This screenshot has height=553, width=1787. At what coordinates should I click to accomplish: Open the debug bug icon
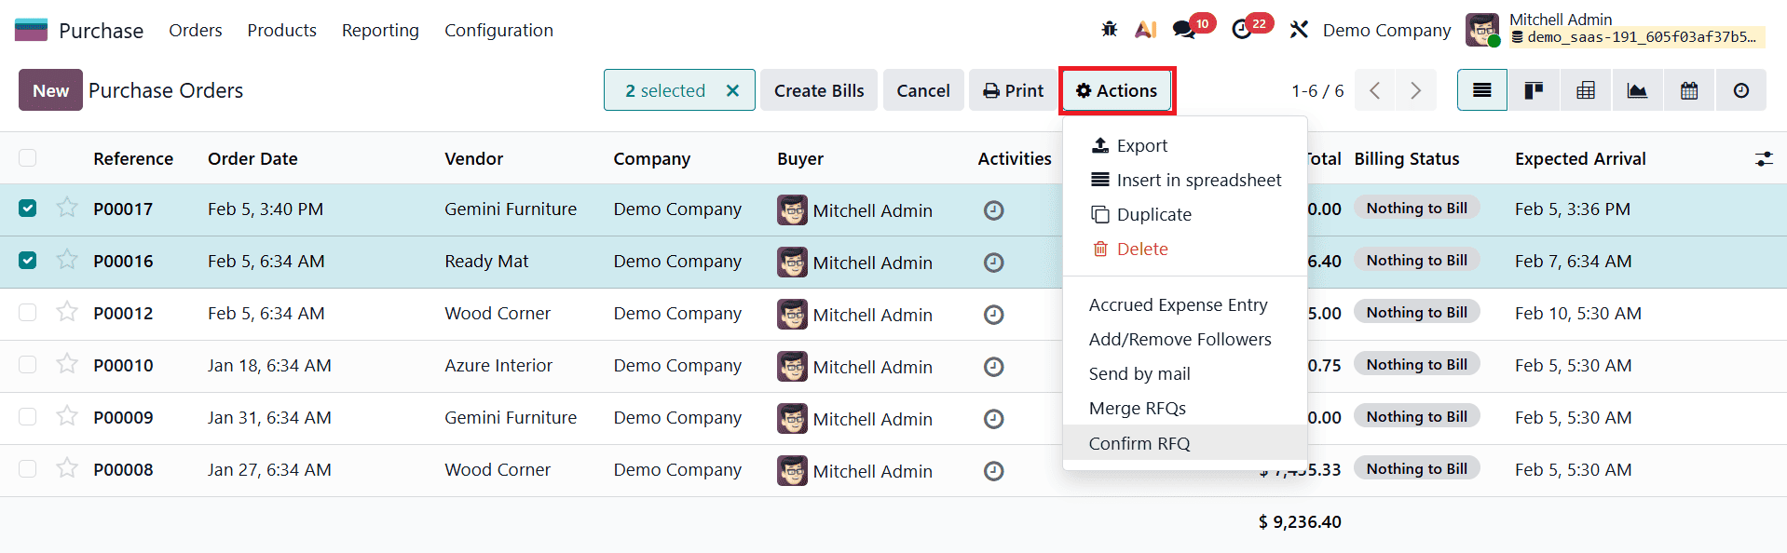[1109, 30]
